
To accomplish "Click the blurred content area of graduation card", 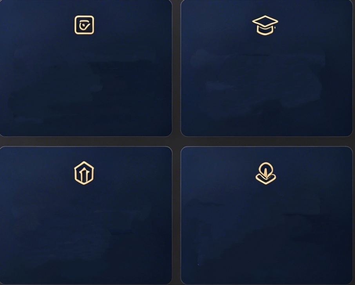I will pyautogui.click(x=258, y=84).
